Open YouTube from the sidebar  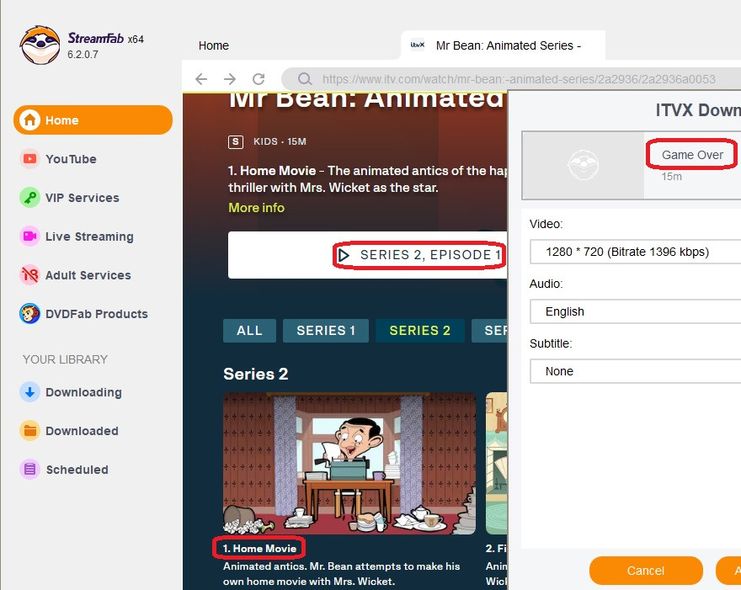point(71,159)
